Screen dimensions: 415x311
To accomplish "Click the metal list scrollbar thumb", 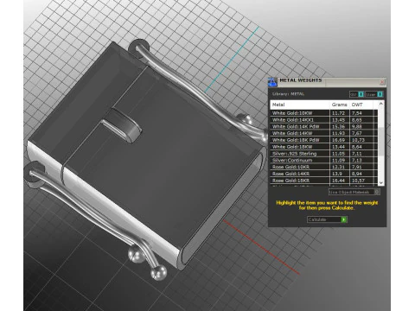I will pos(381,141).
